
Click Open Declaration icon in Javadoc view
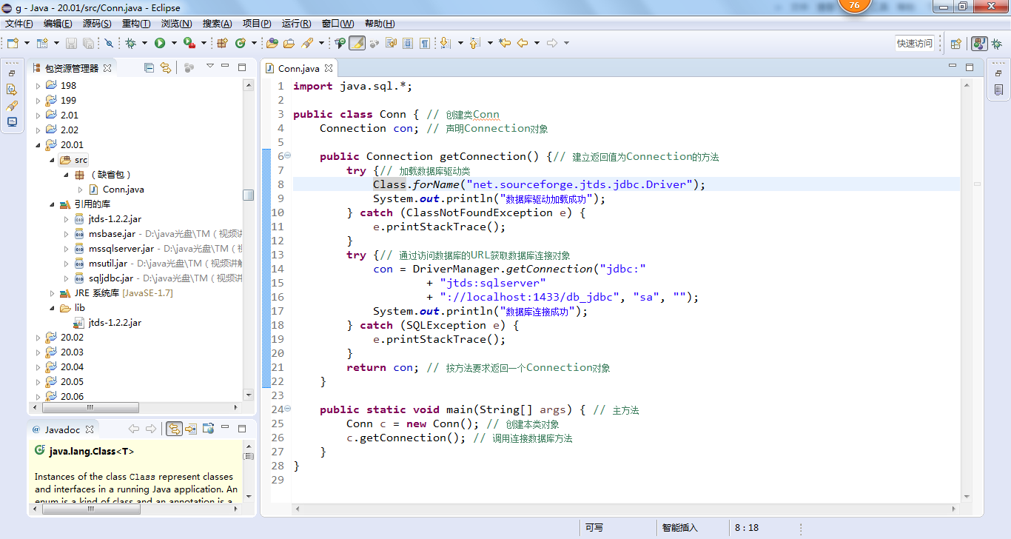point(191,429)
